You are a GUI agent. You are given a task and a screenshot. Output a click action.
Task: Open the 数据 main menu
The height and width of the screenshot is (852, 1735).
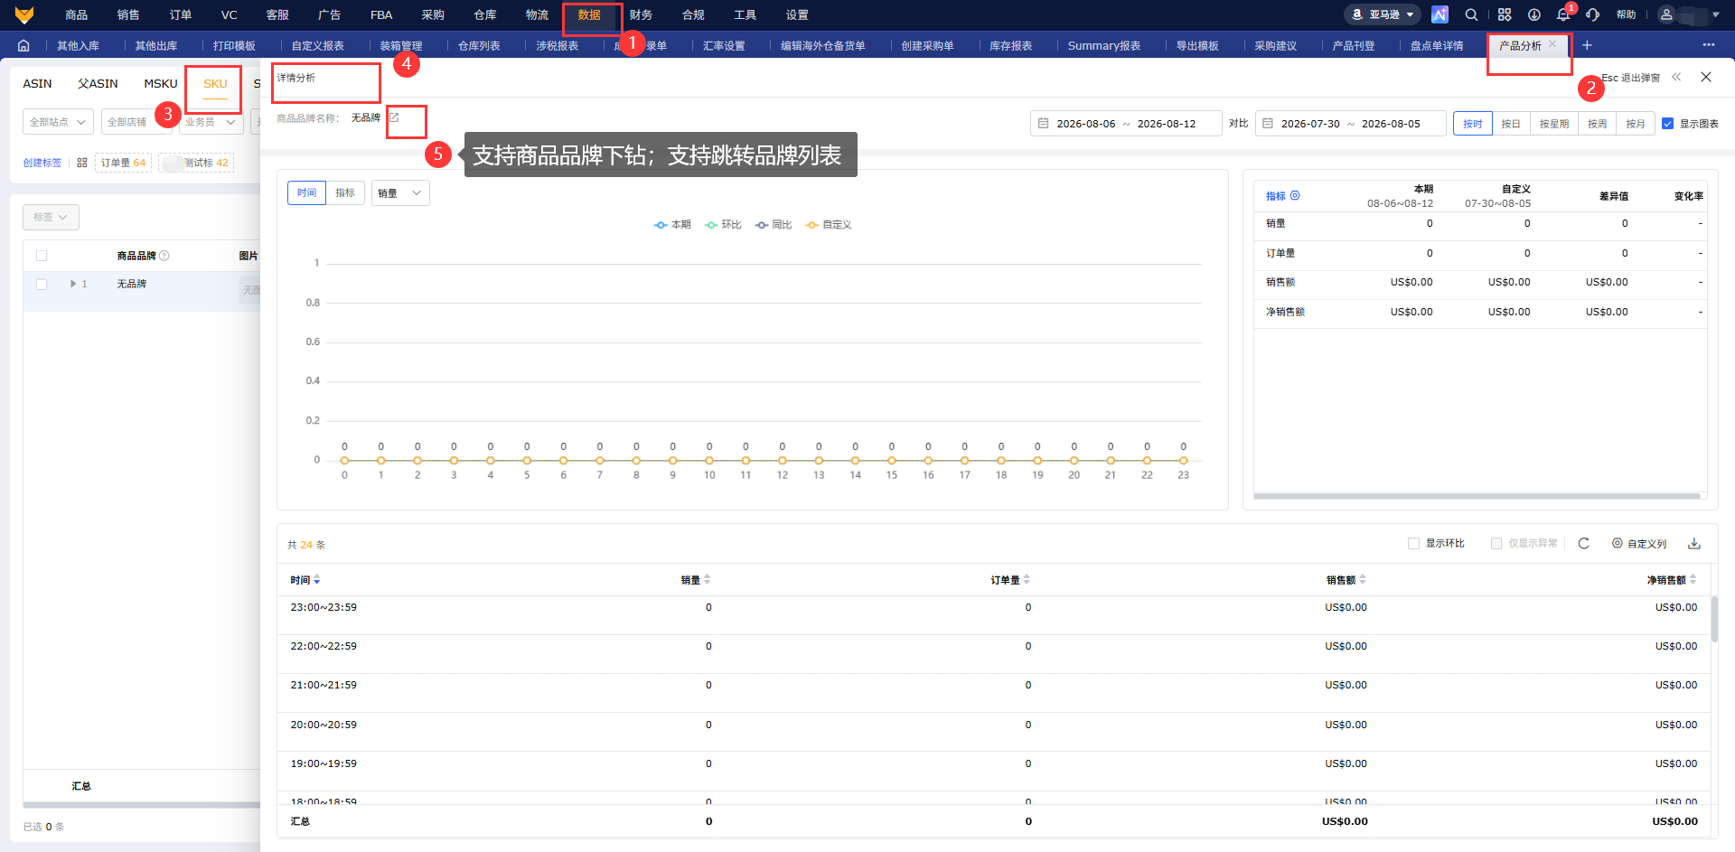point(589,14)
